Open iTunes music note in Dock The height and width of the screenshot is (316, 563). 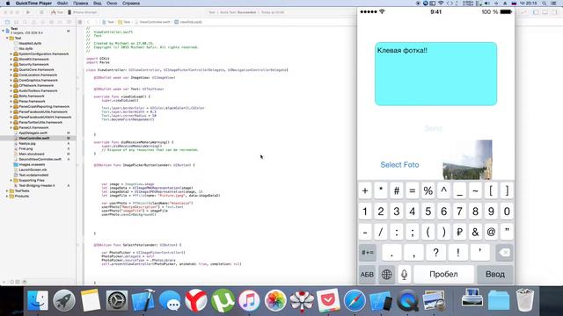coord(249,300)
